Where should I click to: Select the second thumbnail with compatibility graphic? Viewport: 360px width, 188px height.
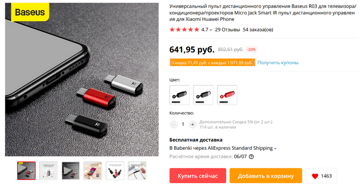tap(49, 170)
